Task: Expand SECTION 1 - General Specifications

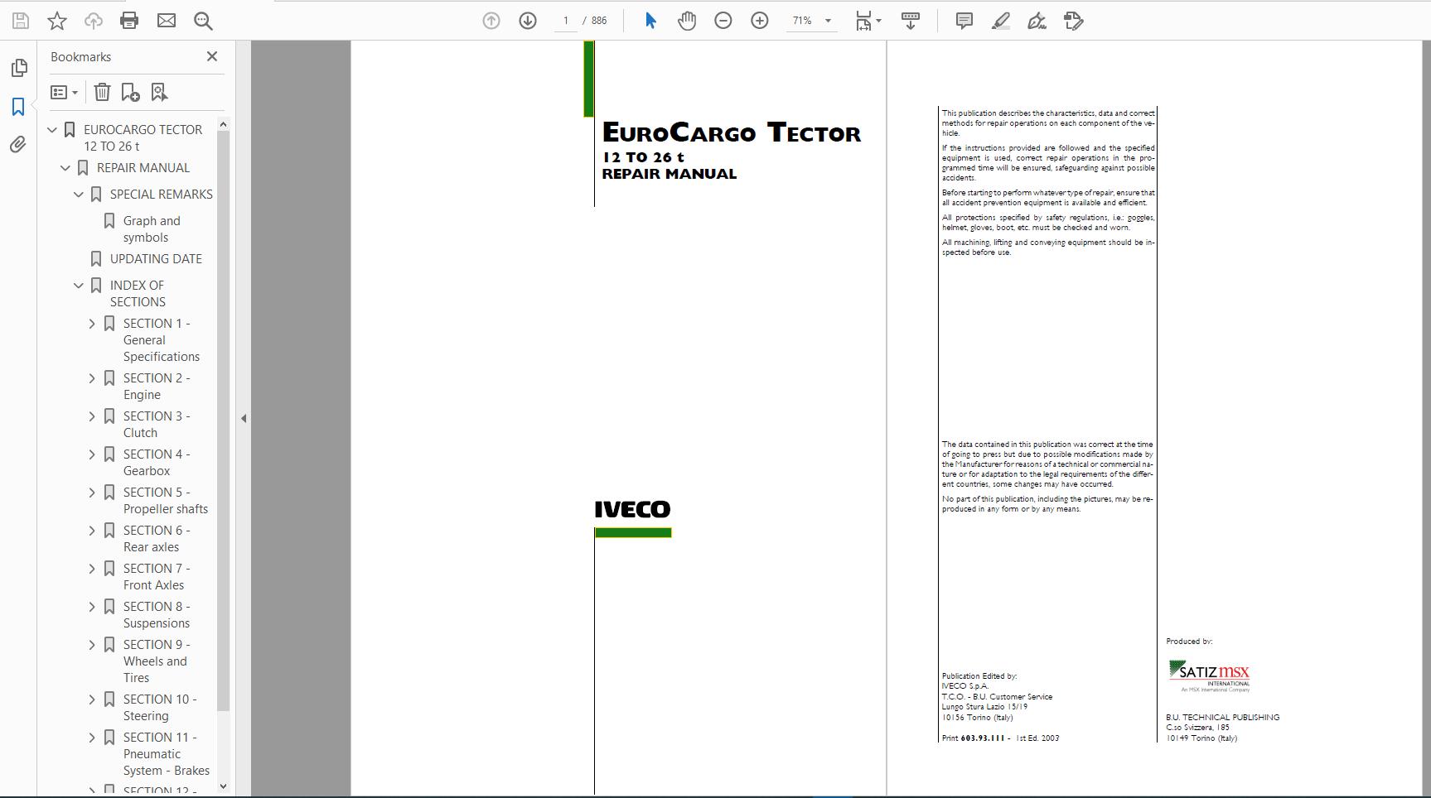Action: [x=92, y=324]
